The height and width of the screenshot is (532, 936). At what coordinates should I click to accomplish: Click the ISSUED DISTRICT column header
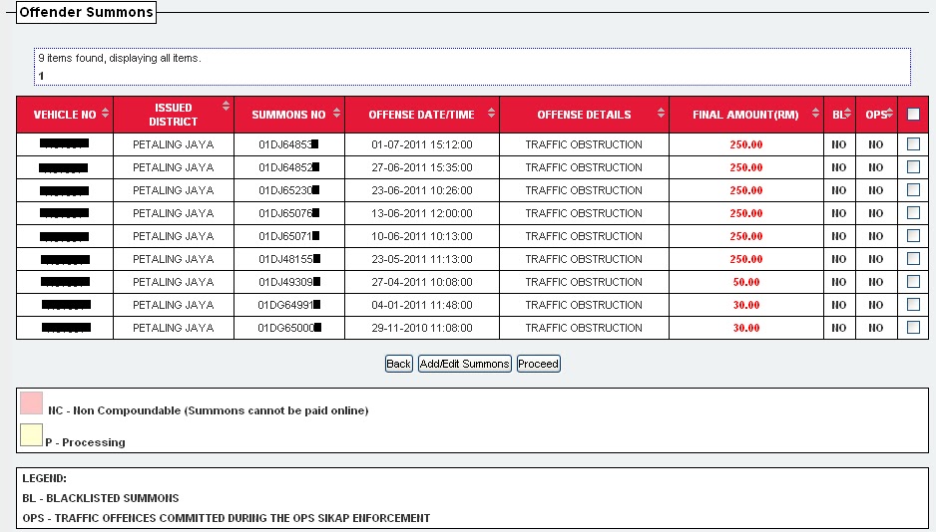(173, 115)
